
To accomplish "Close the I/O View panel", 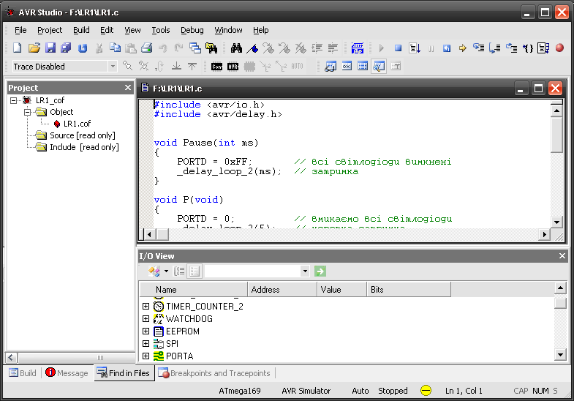I will 562,256.
